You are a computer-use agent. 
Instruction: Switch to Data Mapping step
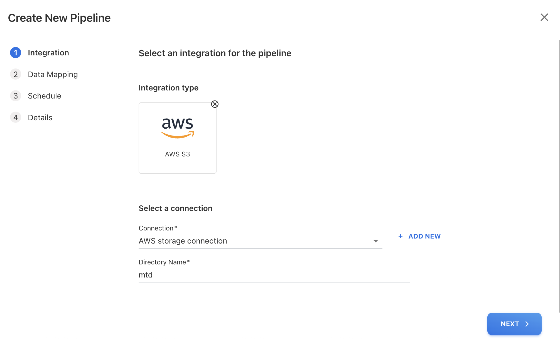pyautogui.click(x=53, y=74)
